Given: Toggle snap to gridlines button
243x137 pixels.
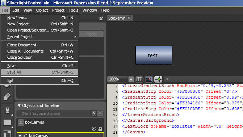Looking at the screenshot, I should [x=148, y=79].
